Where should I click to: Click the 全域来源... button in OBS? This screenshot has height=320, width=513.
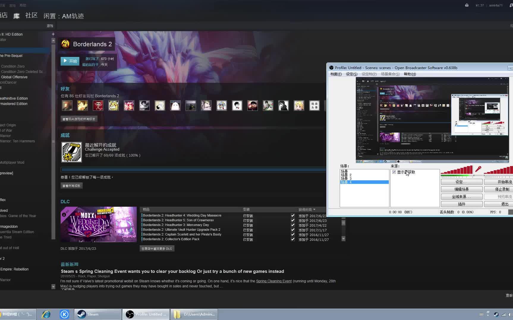462,197
